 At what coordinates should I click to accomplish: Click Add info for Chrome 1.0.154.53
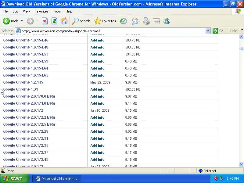pyautogui.click(x=97, y=54)
